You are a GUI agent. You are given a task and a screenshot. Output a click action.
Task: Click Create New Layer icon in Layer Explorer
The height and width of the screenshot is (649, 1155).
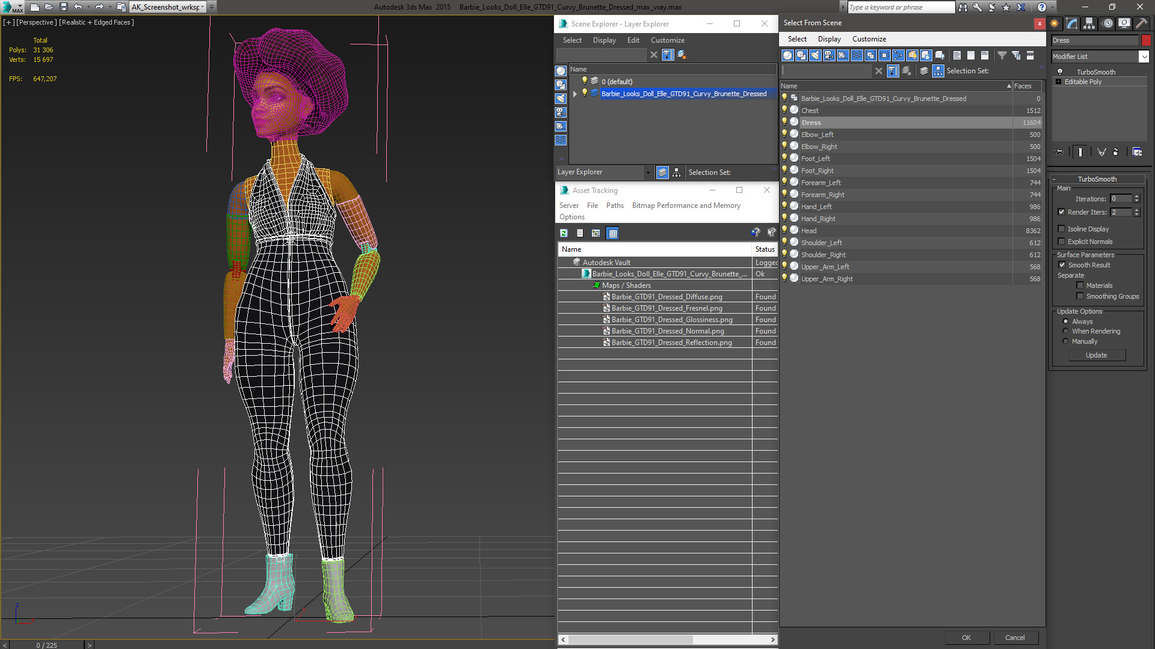point(682,55)
